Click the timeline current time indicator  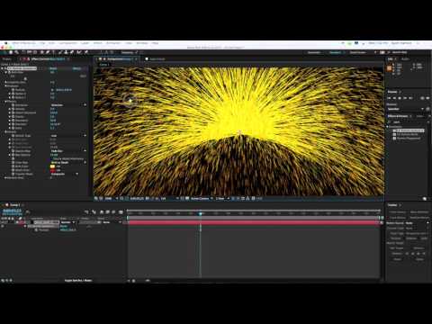[x=201, y=213]
